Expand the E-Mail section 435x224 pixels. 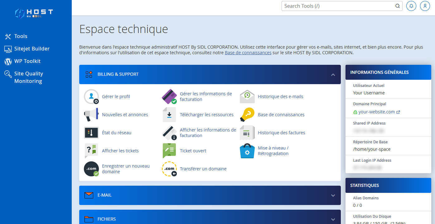point(333,195)
